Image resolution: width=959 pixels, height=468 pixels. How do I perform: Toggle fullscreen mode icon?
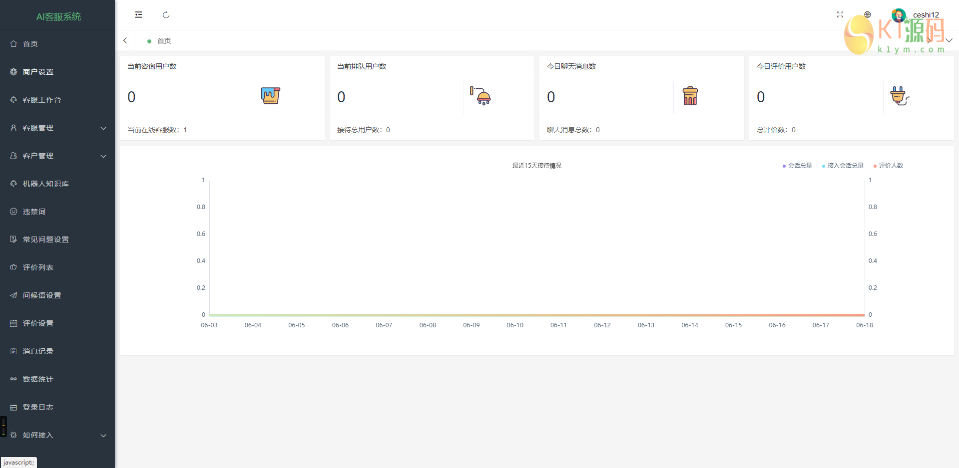(x=840, y=15)
